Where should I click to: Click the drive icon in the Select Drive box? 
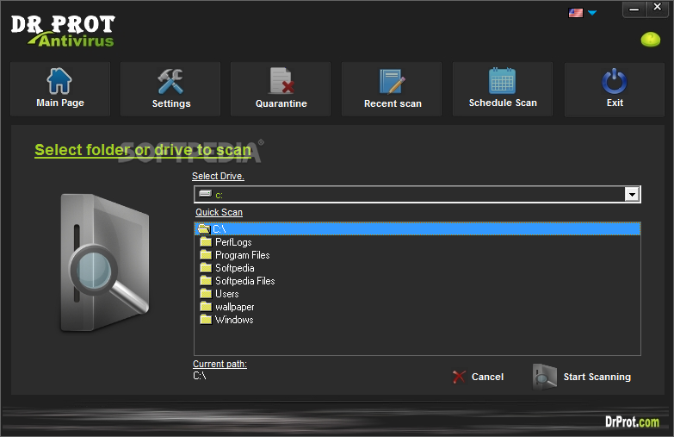(206, 194)
